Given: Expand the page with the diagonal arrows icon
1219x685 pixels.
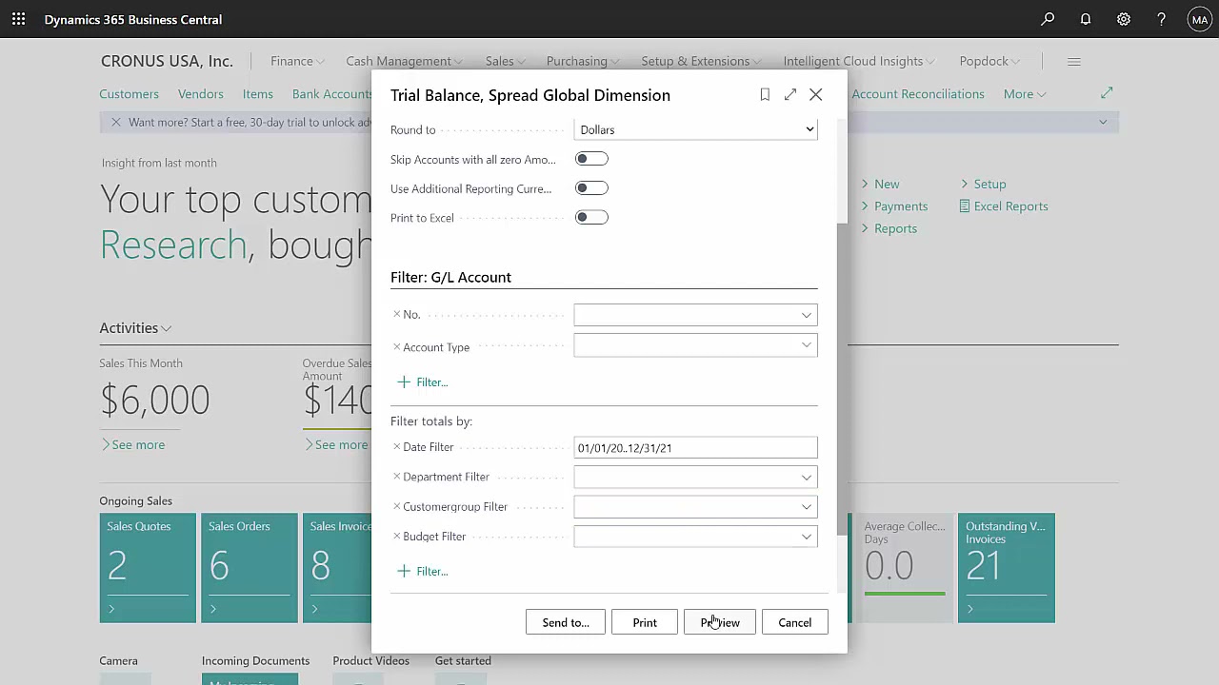Looking at the screenshot, I should tap(1107, 93).
